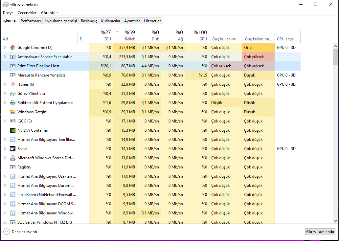
Task: Click the Biriktirici Alt Sistemi printer icon
Action: click(x=13, y=103)
